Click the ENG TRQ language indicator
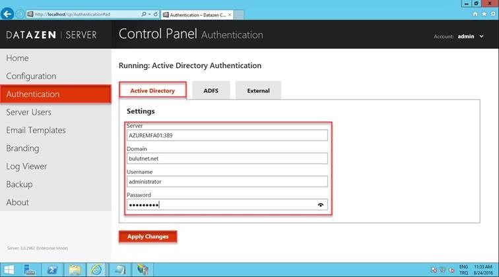 (x=463, y=270)
